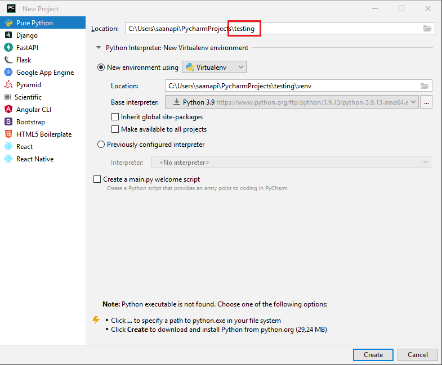
Task: Click the Django project type icon
Action: [x=8, y=35]
